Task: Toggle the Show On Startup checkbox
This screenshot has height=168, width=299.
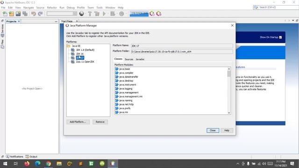Action: tap(280, 37)
